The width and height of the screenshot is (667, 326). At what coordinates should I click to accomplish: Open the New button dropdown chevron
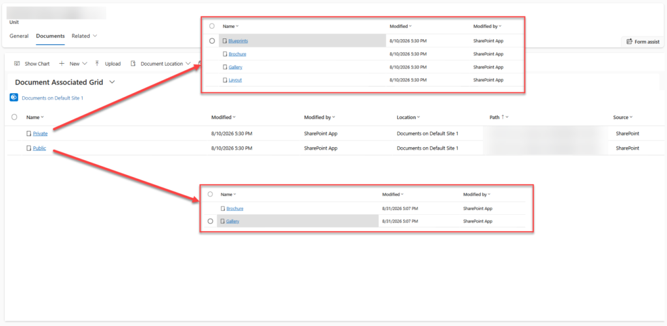point(84,64)
